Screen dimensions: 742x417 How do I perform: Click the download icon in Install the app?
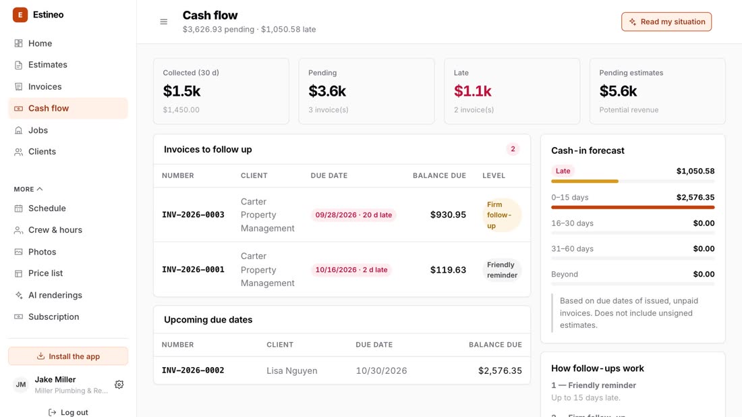40,356
